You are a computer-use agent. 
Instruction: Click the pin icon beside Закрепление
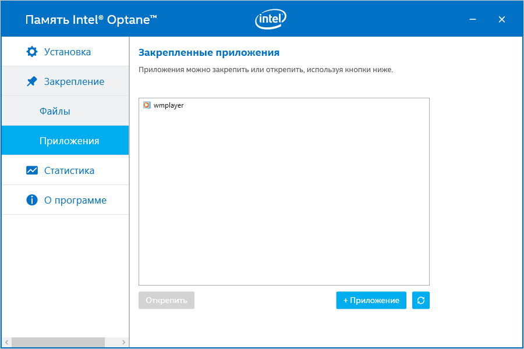pos(32,81)
